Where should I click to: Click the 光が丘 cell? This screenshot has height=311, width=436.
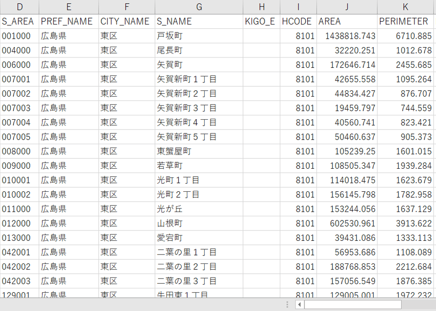(199, 209)
